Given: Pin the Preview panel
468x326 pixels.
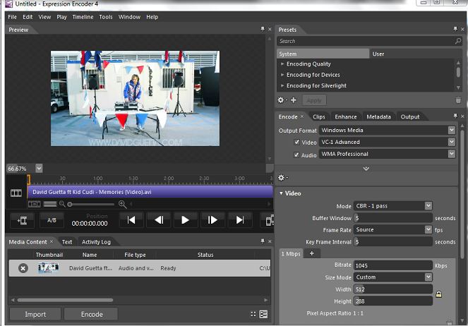Looking at the screenshot, I should [263, 29].
